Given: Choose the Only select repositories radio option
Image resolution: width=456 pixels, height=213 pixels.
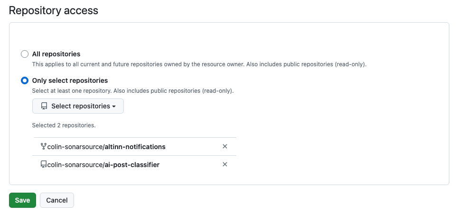Looking at the screenshot, I should pos(25,80).
